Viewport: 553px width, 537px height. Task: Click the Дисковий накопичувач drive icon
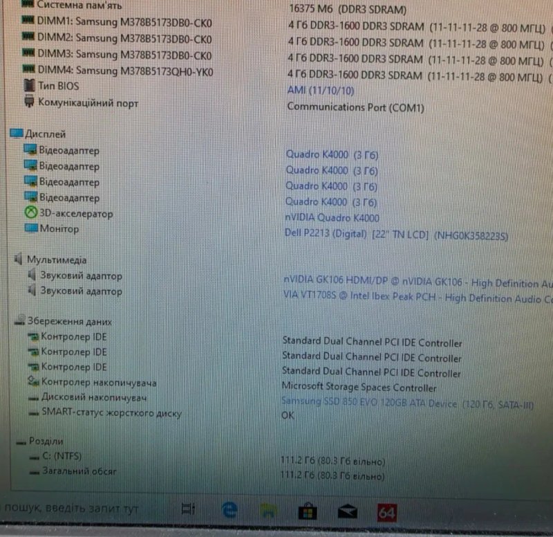(x=33, y=398)
